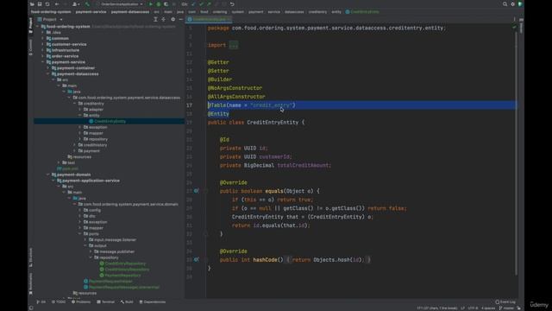The width and height of the screenshot is (552, 311).
Task: Click the UTF-8 encoding in status bar
Action: click(473, 308)
